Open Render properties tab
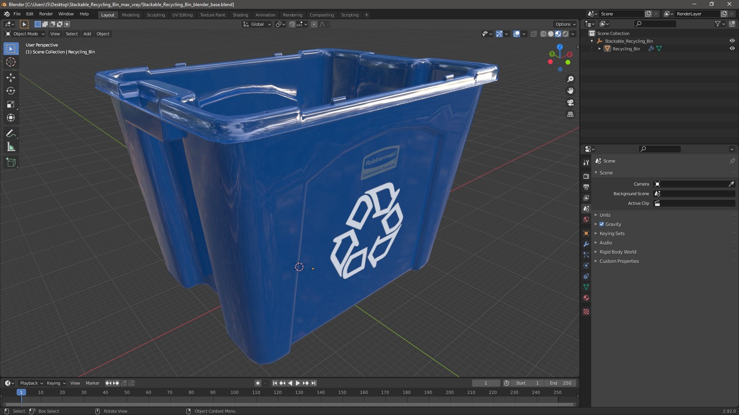 pyautogui.click(x=586, y=176)
